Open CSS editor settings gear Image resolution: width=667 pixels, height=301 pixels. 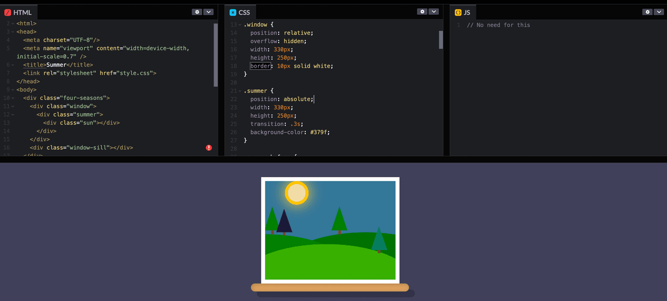422,12
